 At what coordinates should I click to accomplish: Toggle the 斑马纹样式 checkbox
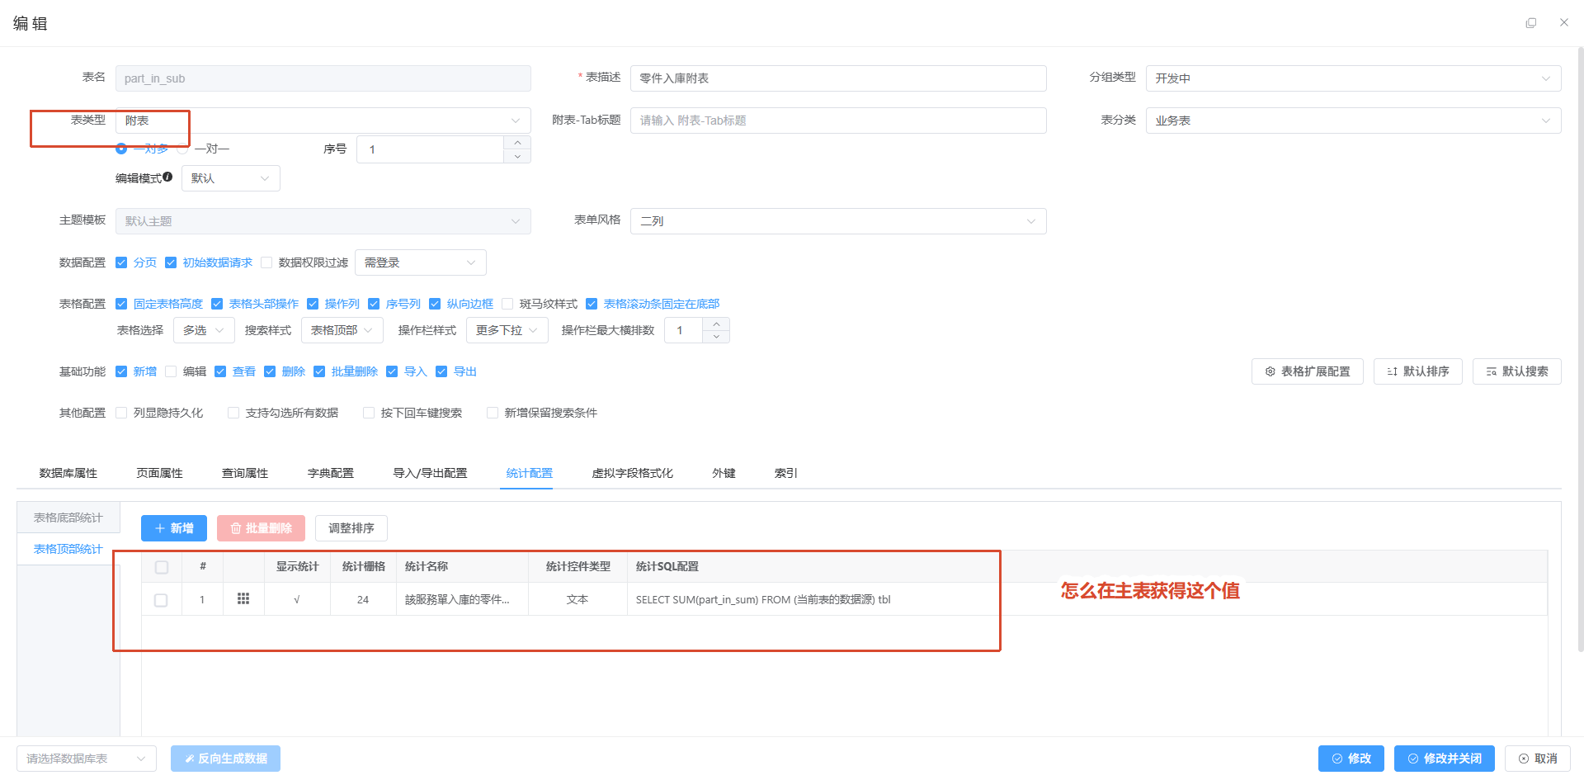507,304
